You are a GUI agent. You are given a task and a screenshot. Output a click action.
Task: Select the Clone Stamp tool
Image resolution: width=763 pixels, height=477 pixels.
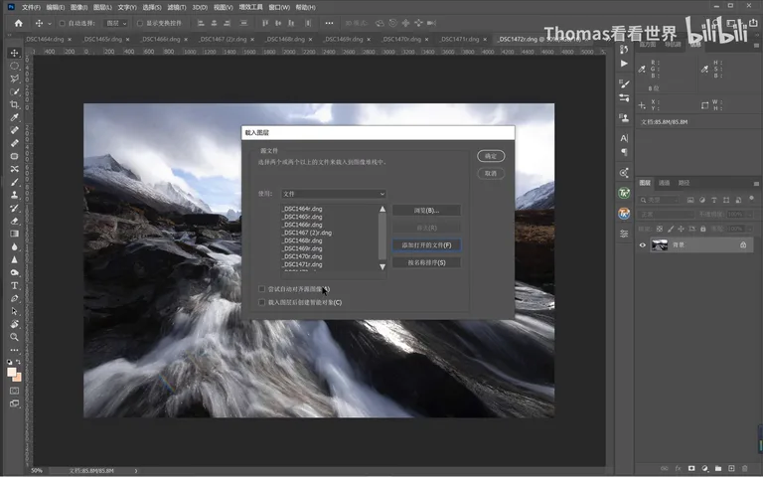pyautogui.click(x=15, y=195)
